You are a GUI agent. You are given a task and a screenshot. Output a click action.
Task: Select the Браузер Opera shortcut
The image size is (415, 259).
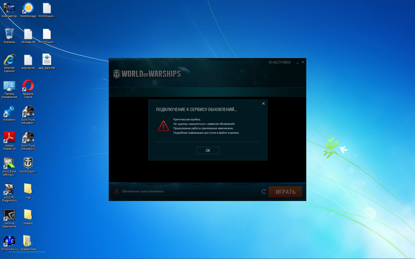click(x=28, y=89)
